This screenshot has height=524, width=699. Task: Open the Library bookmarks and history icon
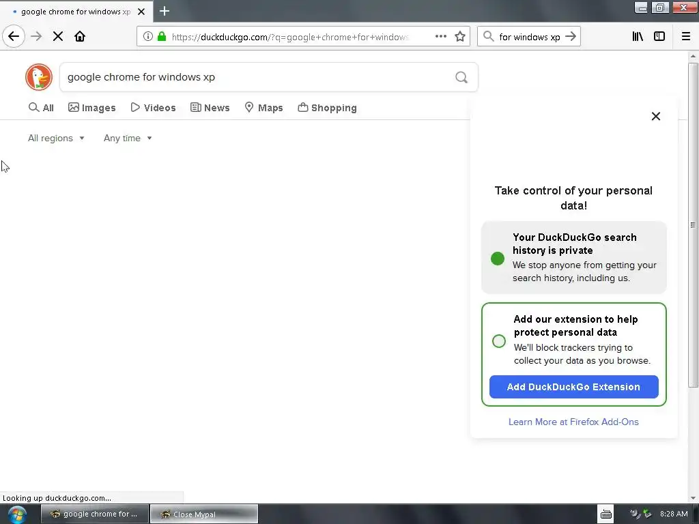click(x=638, y=37)
